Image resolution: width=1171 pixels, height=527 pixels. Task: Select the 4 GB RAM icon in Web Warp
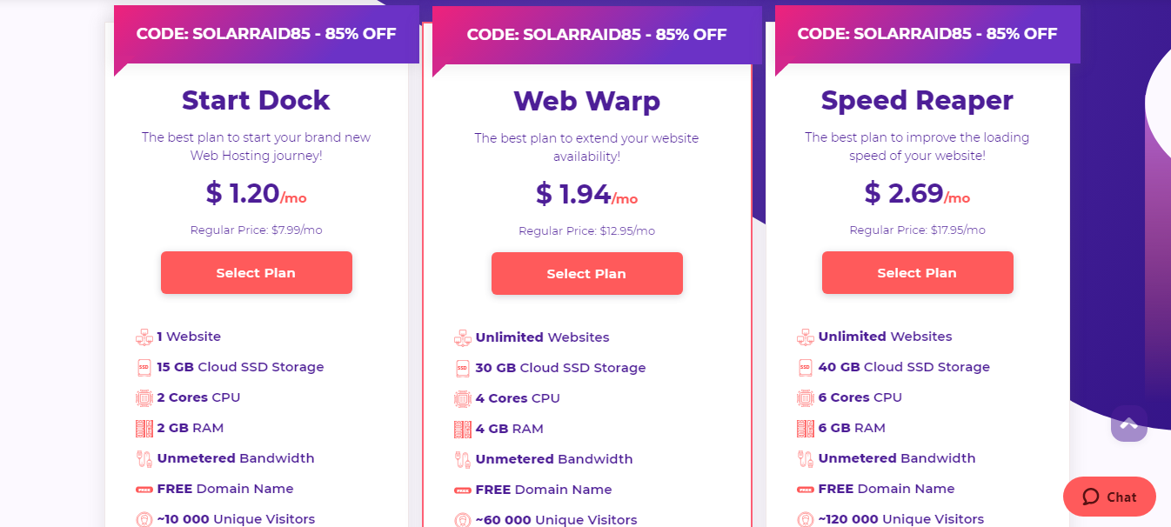462,428
